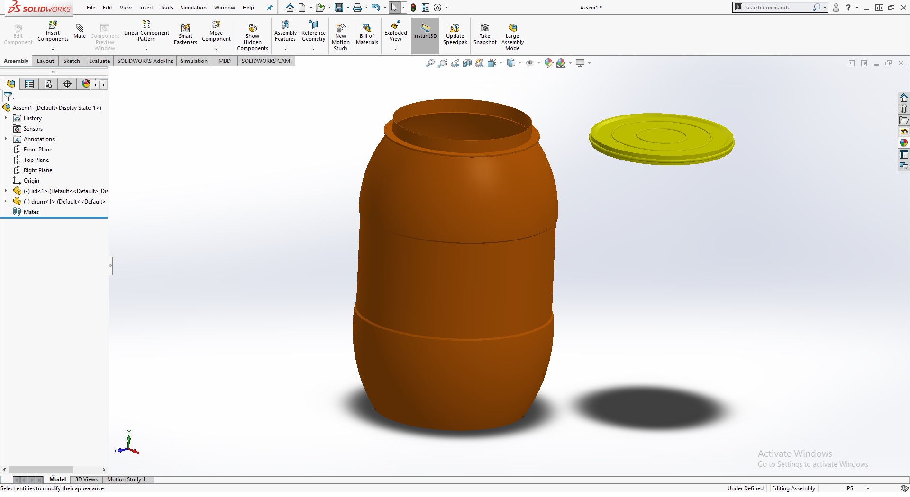Open Appearances panel in right task pane
This screenshot has height=497, width=910.
point(904,143)
